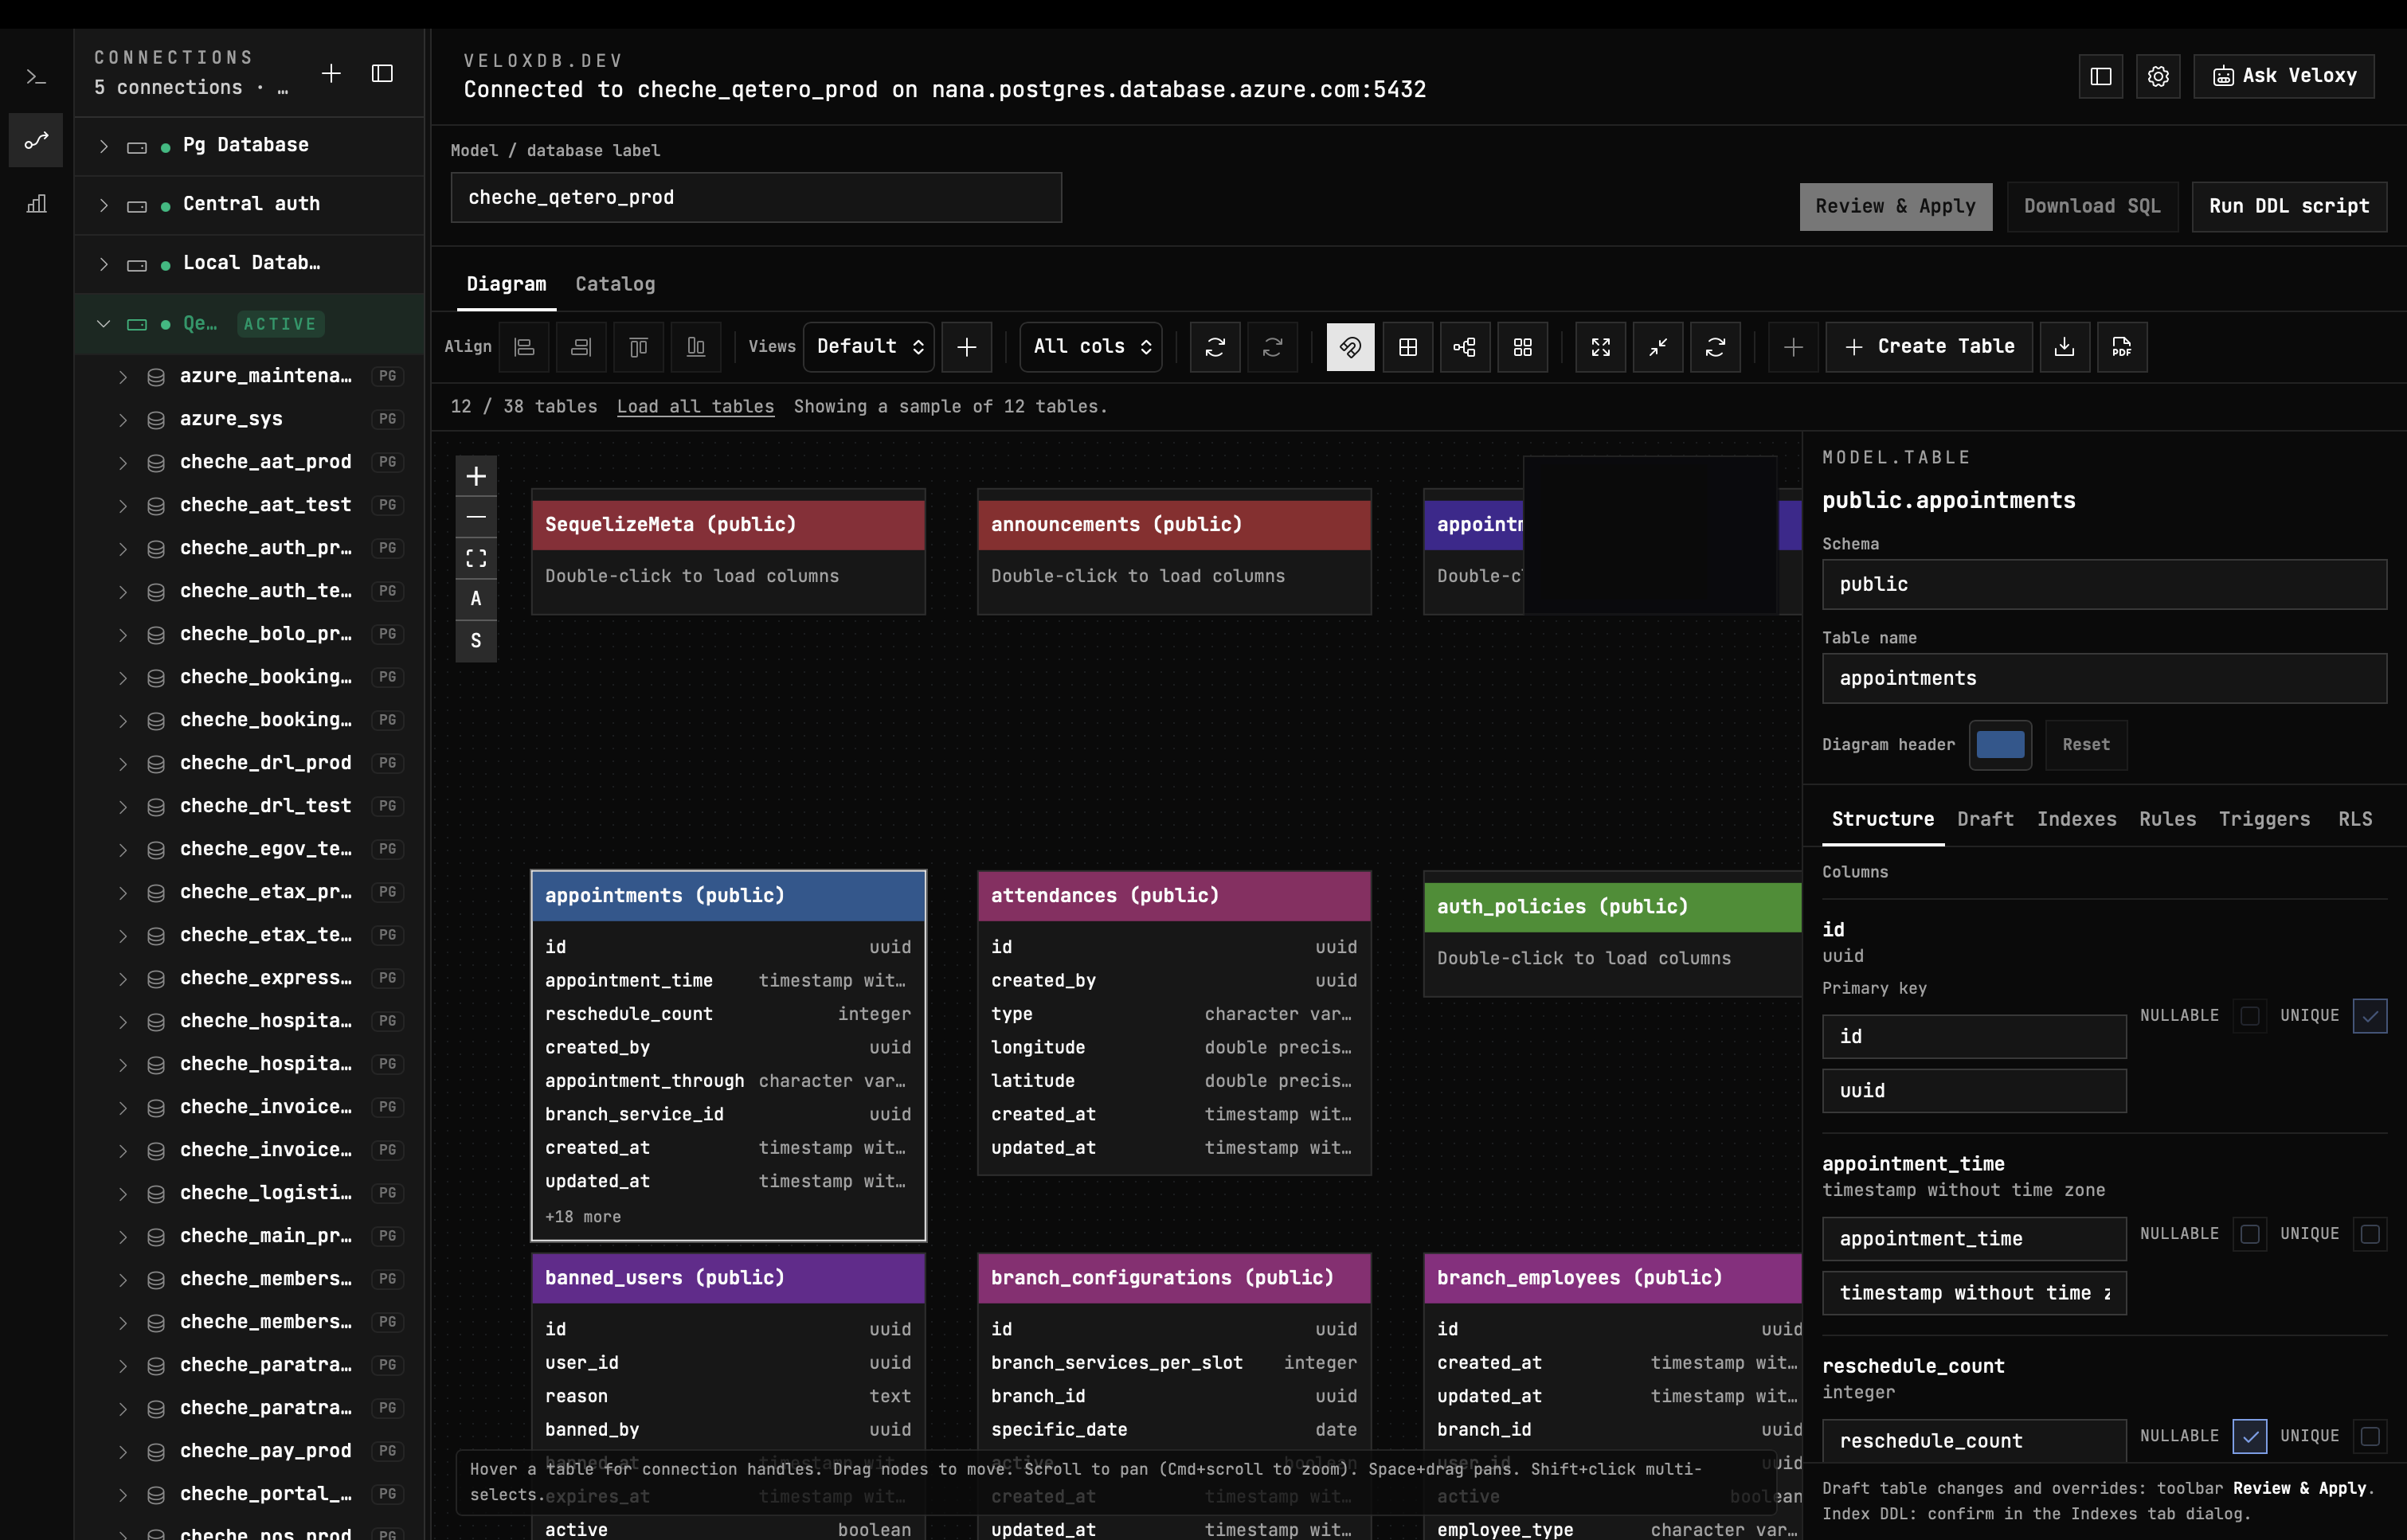Viewport: 2407px width, 1540px height.
Task: Zoom in on diagram canvas with plus
Action: (x=476, y=476)
